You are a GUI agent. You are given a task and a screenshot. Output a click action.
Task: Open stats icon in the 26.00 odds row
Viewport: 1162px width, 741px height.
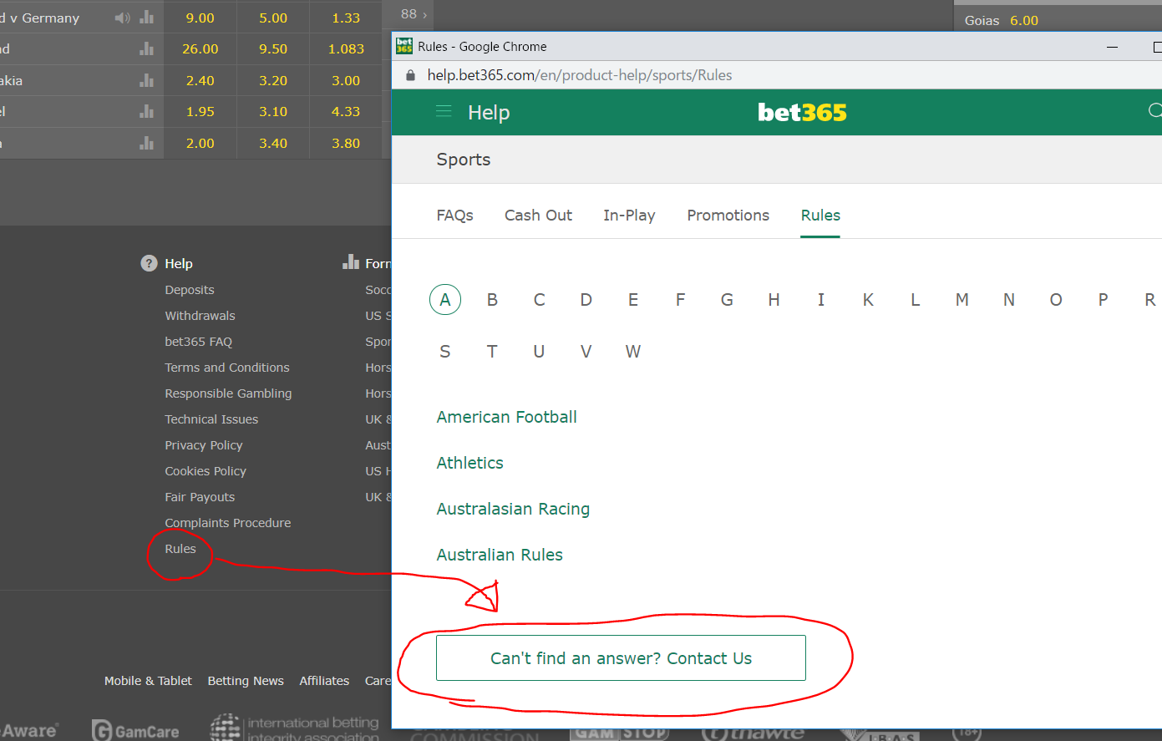pyautogui.click(x=147, y=48)
